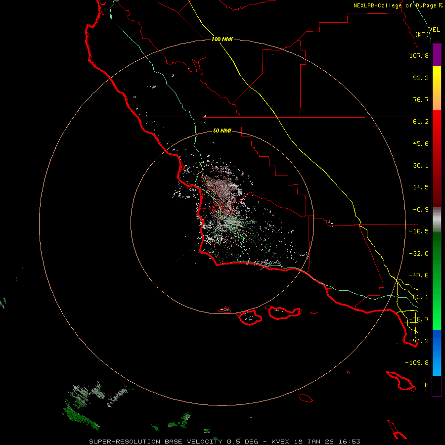Click the TH threshold label

(x=425, y=385)
